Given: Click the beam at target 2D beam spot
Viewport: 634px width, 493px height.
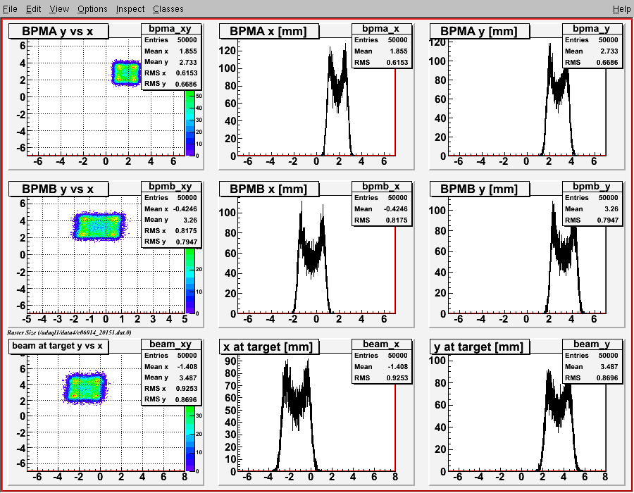Looking at the screenshot, I should coord(85,388).
